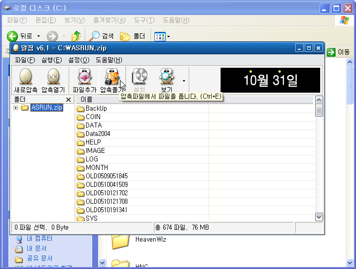The width and height of the screenshot is (356, 269).
Task: Open Explorer 보기(V) menu
Action: (x=75, y=20)
